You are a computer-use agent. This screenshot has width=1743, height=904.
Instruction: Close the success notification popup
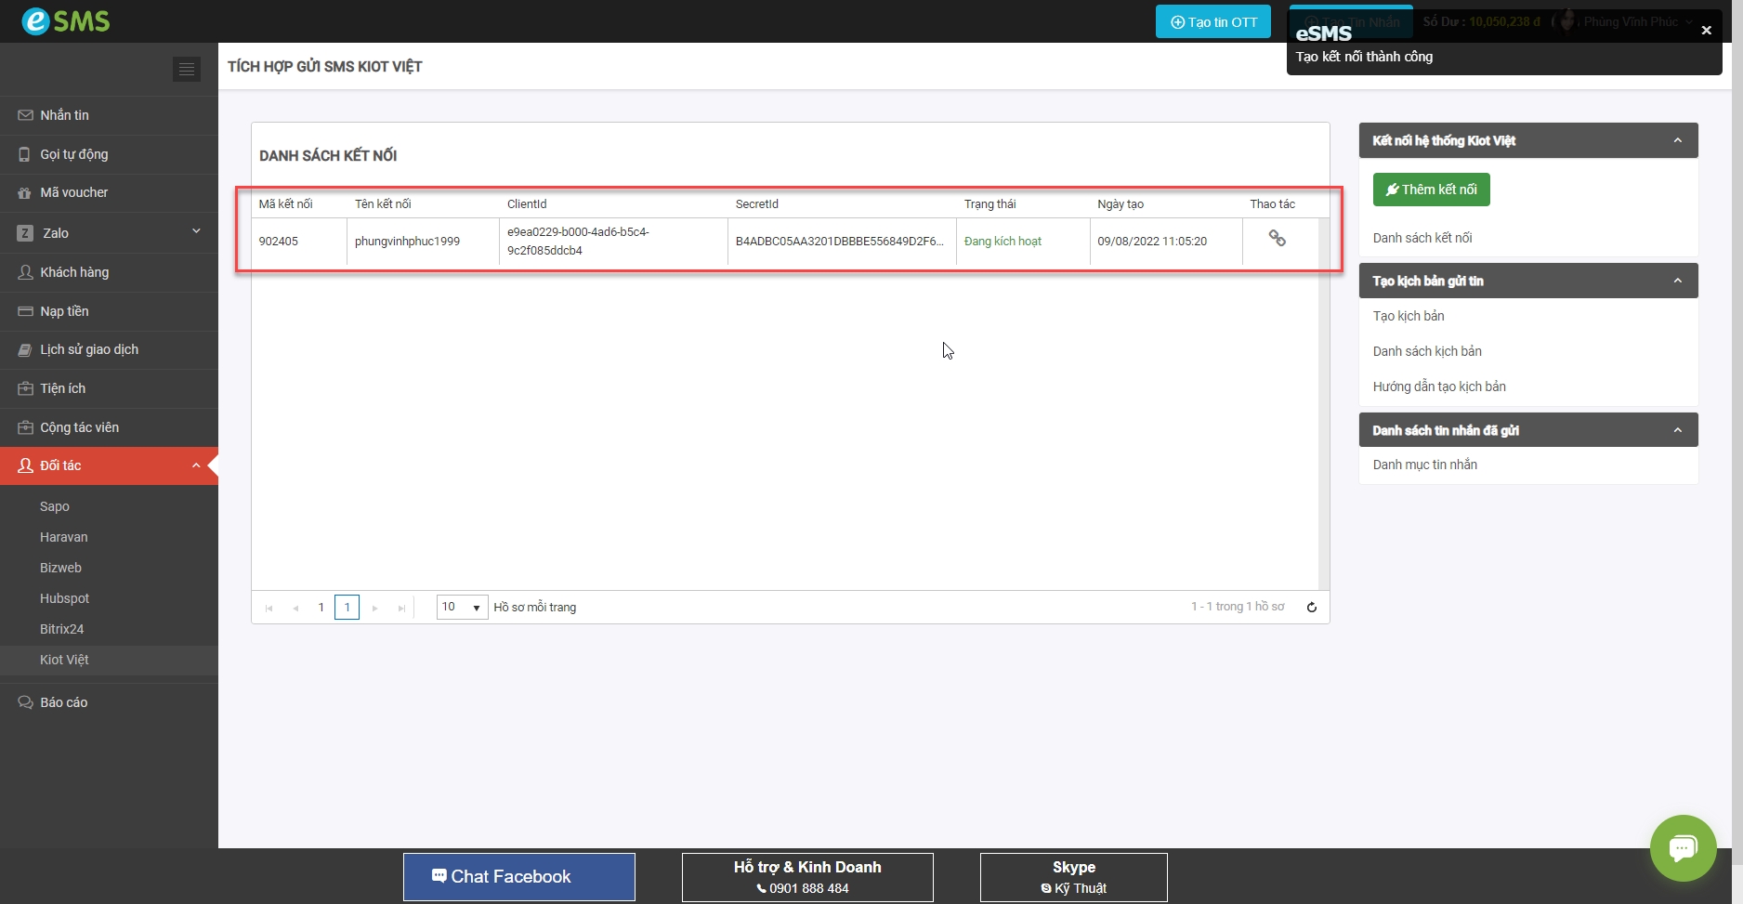tap(1706, 31)
